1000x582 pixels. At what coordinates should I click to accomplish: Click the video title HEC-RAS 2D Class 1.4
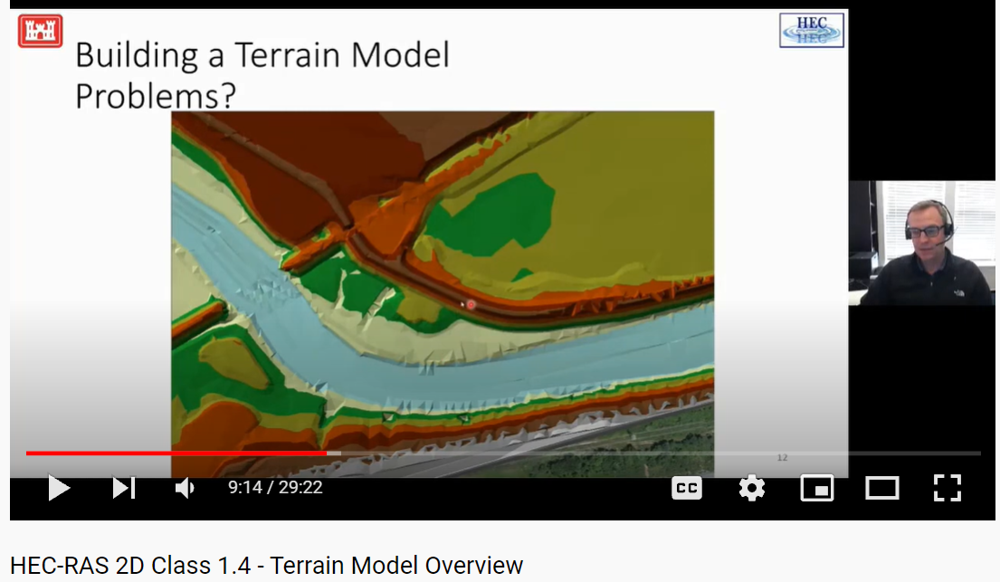(267, 566)
